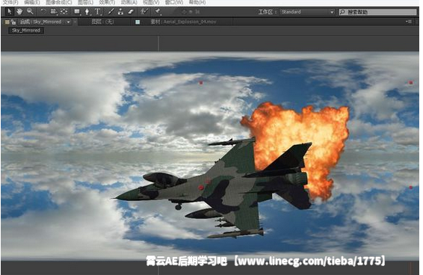Select the Pen tool

(x=87, y=12)
